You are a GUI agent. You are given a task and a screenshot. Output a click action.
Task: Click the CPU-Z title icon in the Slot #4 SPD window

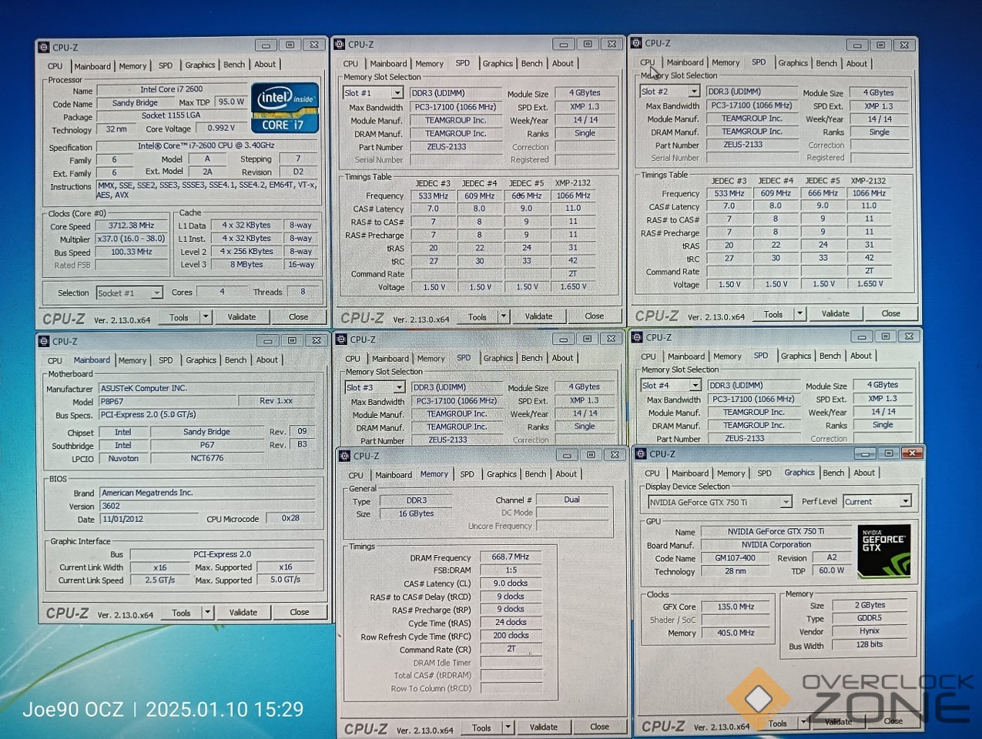(638, 337)
